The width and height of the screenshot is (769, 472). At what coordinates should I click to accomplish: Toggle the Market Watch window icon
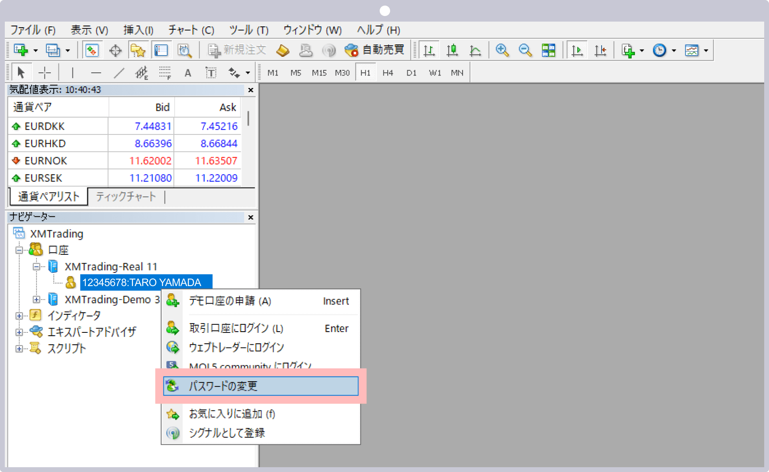pyautogui.click(x=92, y=50)
